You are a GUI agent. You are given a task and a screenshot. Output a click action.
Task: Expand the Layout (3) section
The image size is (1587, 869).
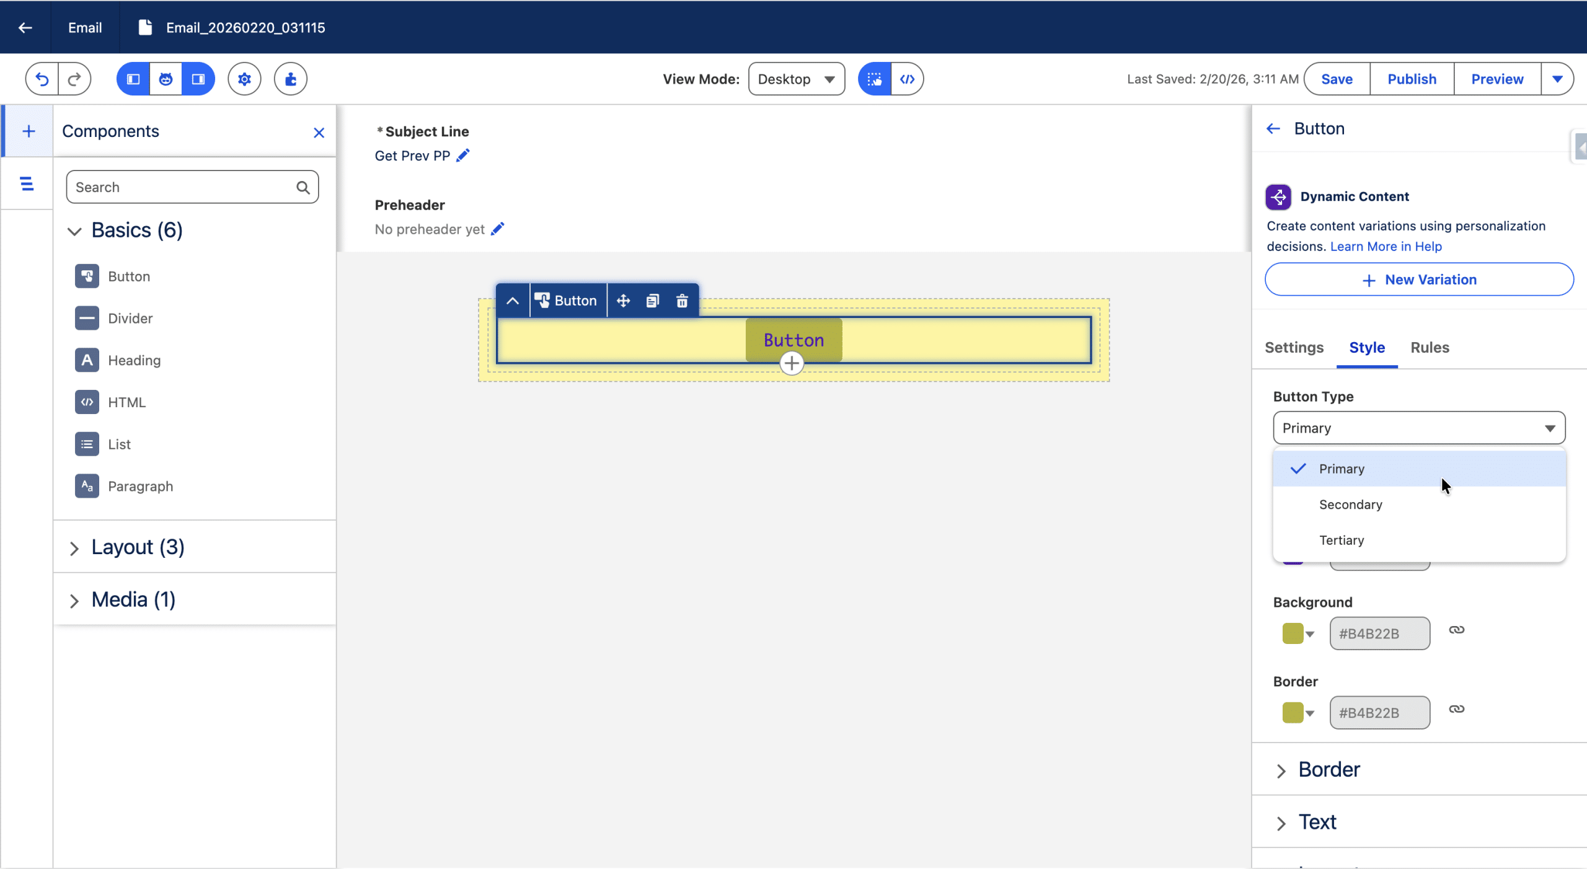click(138, 547)
